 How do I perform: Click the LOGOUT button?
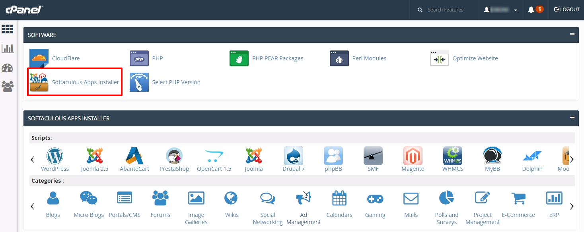[567, 10]
